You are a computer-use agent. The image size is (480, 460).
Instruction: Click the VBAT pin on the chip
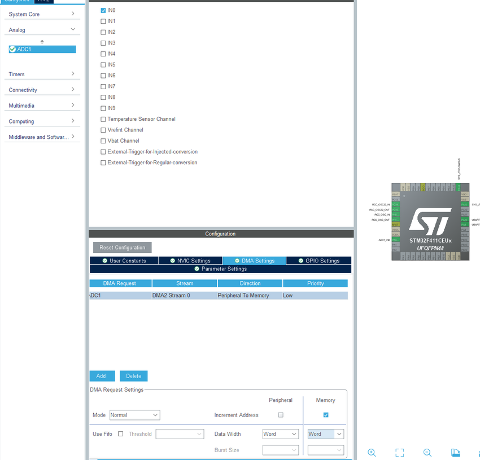click(396, 194)
